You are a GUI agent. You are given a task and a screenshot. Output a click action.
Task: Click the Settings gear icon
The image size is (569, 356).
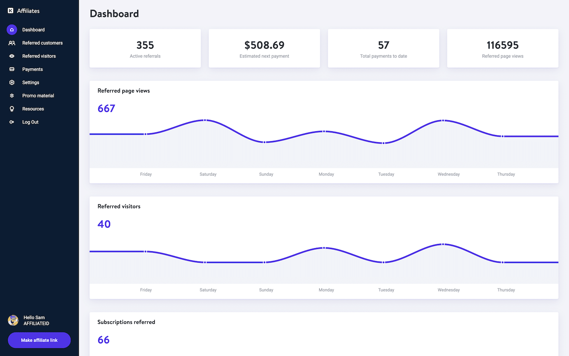pos(12,82)
